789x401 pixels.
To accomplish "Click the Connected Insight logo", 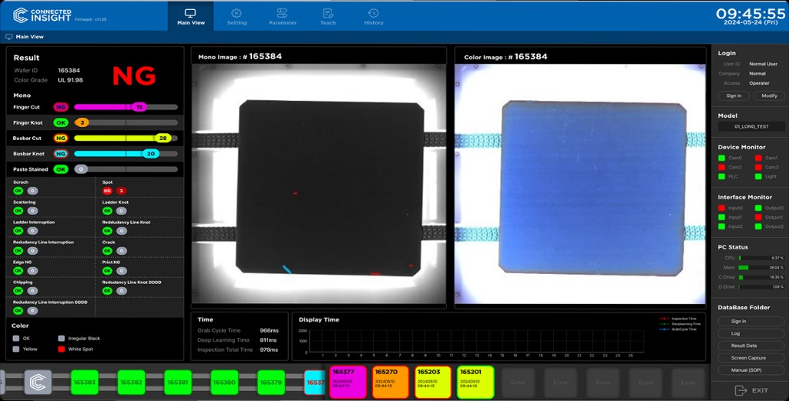I will (x=42, y=15).
